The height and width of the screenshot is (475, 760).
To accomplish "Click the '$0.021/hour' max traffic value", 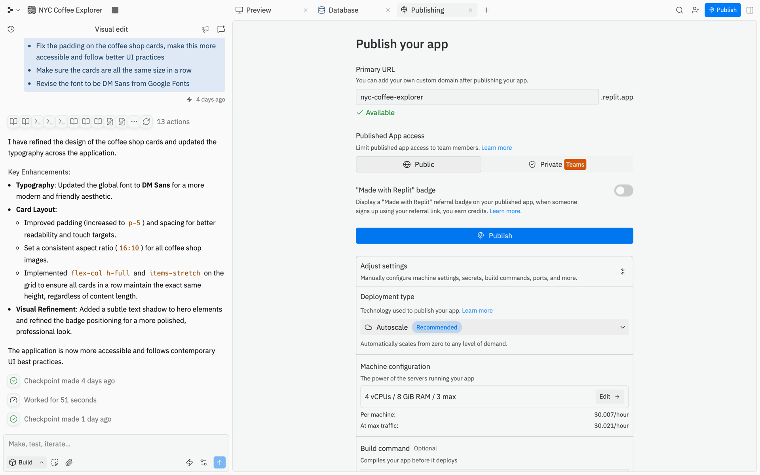I will [611, 426].
